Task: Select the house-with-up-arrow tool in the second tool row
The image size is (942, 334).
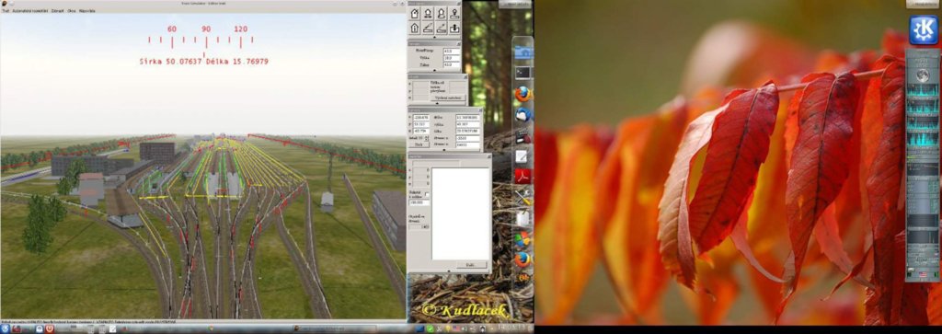Action: click(x=415, y=29)
